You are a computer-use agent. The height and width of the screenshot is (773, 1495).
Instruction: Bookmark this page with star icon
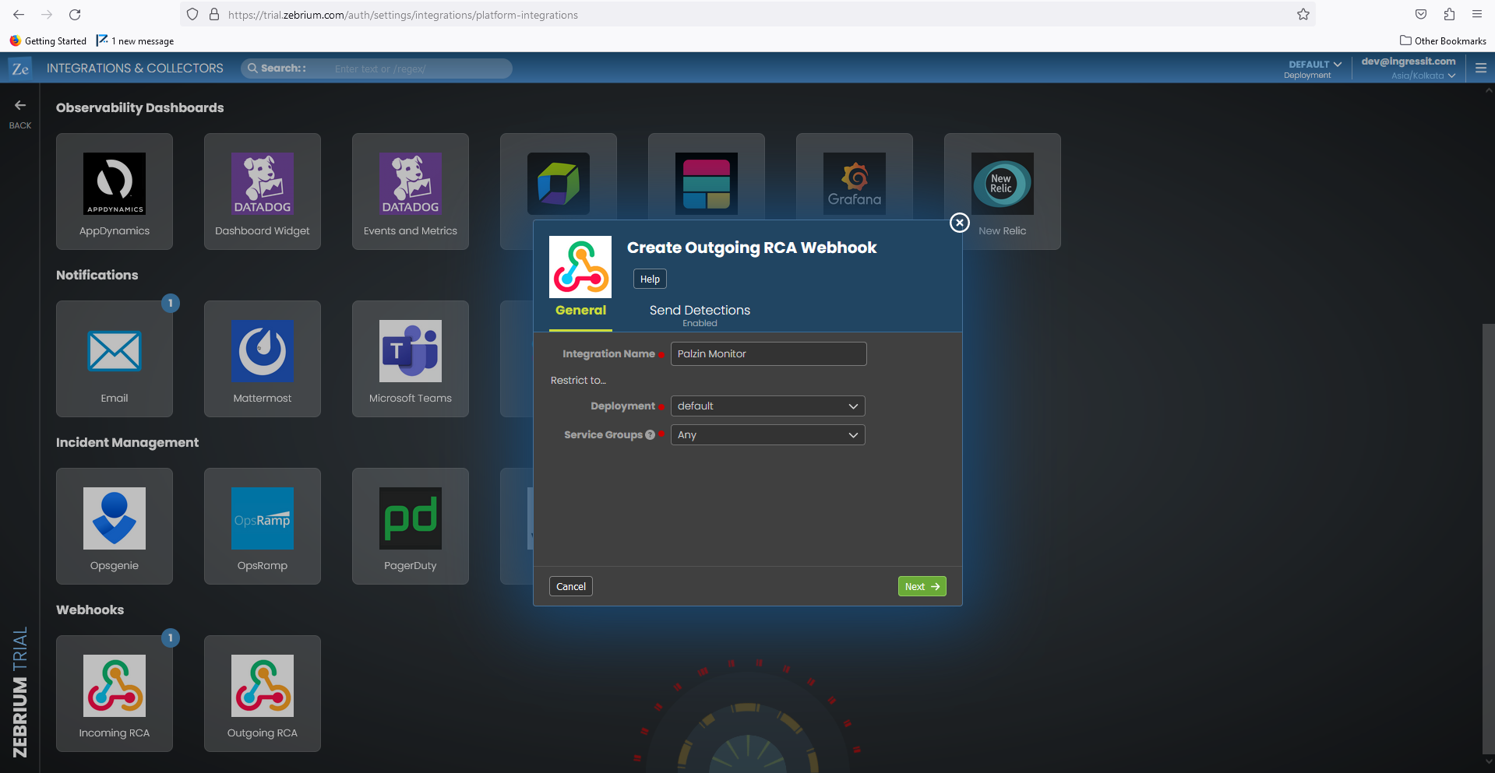pos(1303,14)
